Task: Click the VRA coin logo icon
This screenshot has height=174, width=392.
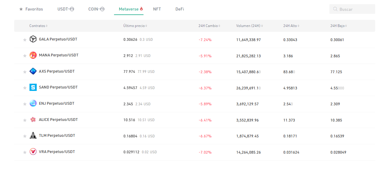Action: point(33,152)
